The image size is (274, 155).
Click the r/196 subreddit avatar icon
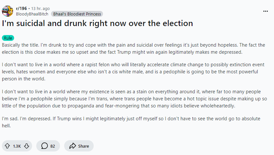7,11
